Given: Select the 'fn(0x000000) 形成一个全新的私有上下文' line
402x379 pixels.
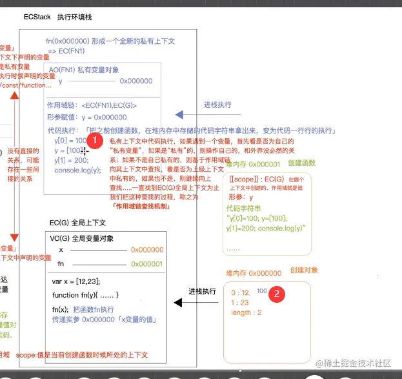Looking at the screenshot, I should 110,41.
